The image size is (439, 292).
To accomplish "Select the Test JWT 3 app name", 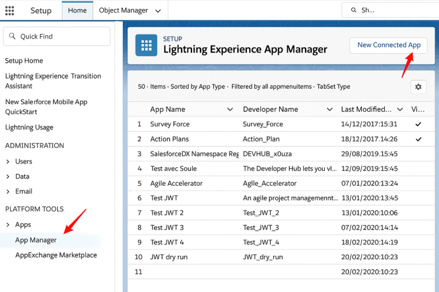I will (x=167, y=228).
